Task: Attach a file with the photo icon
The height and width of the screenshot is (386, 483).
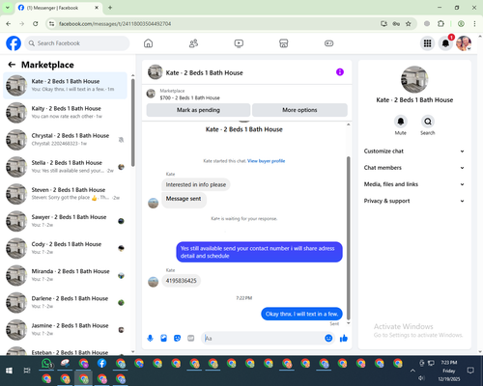Action: pyautogui.click(x=163, y=338)
